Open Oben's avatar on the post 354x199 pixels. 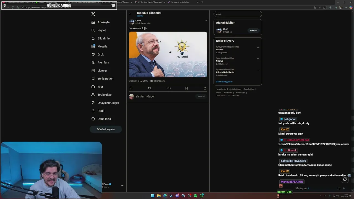click(132, 22)
